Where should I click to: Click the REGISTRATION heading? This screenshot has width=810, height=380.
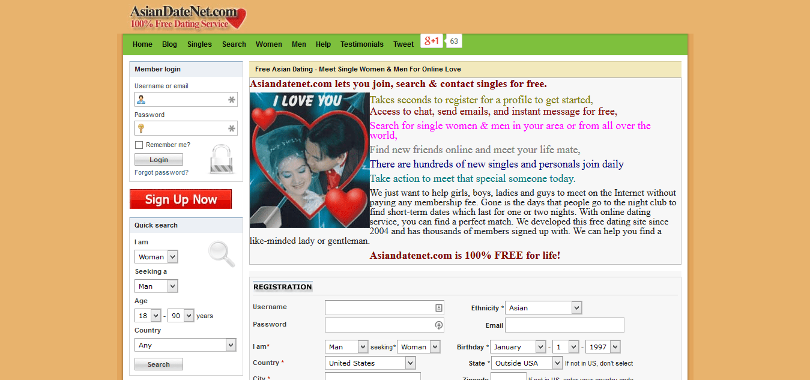[283, 287]
